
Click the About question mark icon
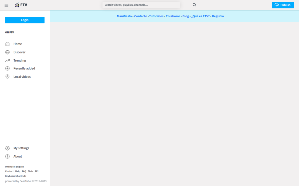7,156
